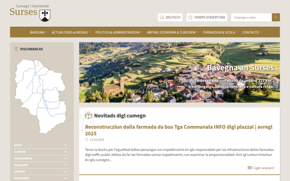Follow the Liger anavant link
The width and height of the screenshot is (290, 181).
click(263, 168)
